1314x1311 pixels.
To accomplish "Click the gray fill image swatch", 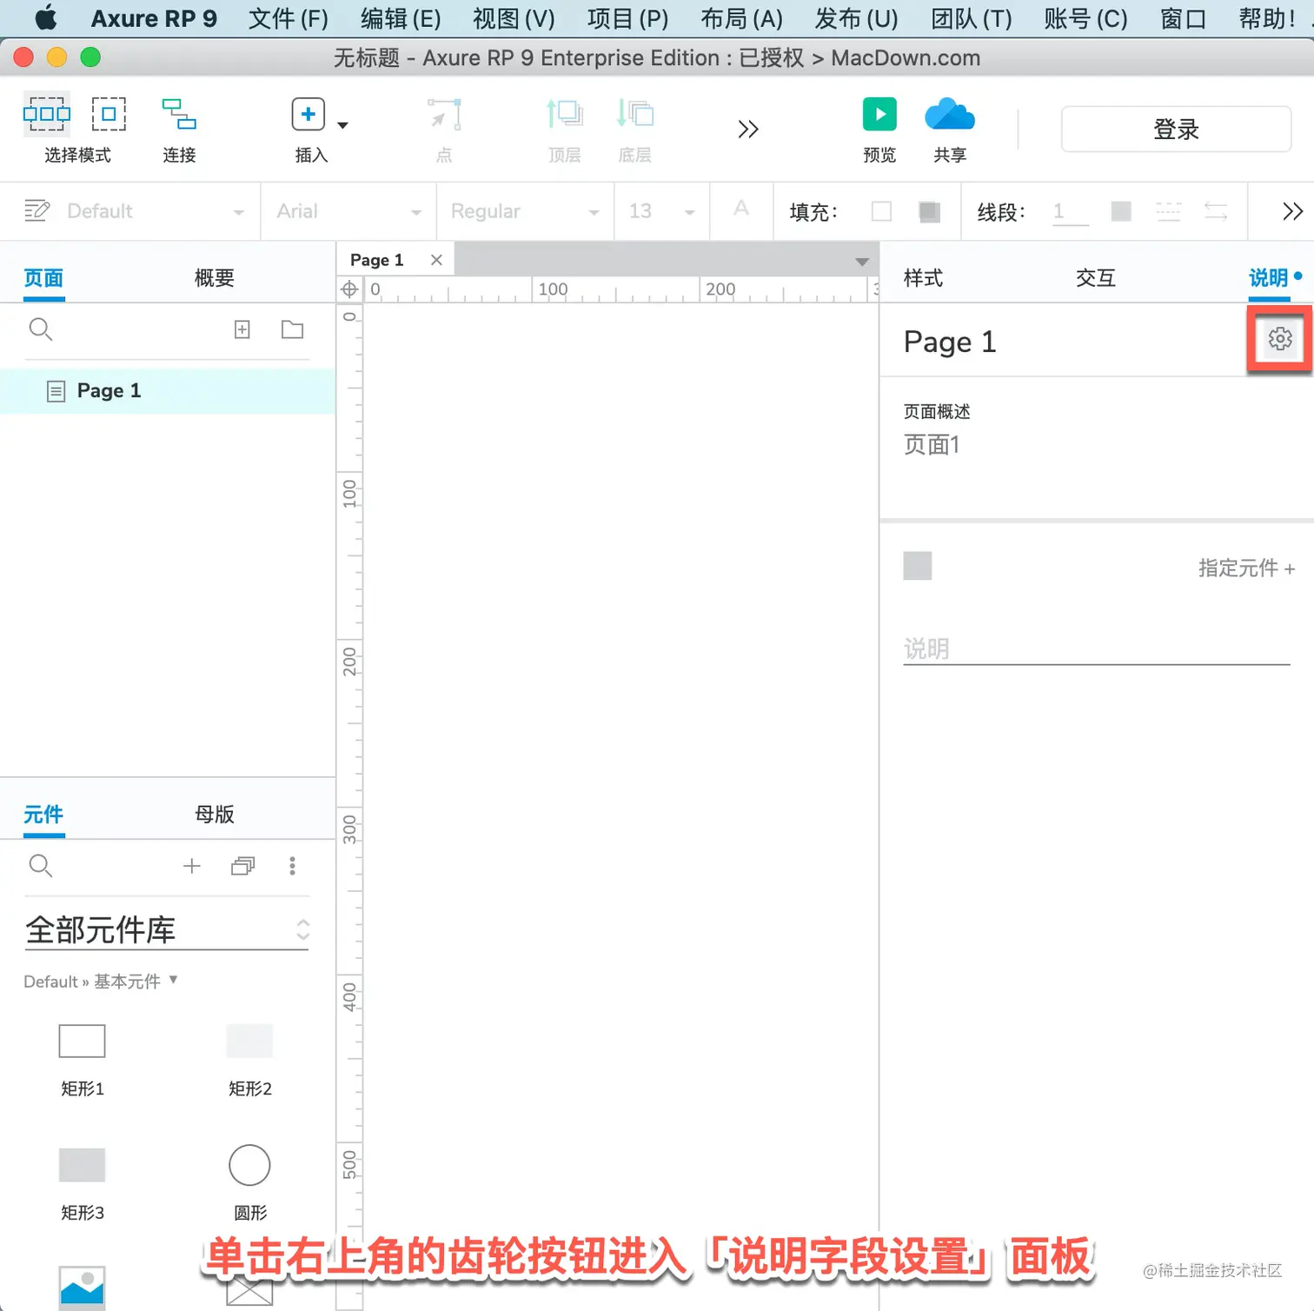I will coord(929,211).
